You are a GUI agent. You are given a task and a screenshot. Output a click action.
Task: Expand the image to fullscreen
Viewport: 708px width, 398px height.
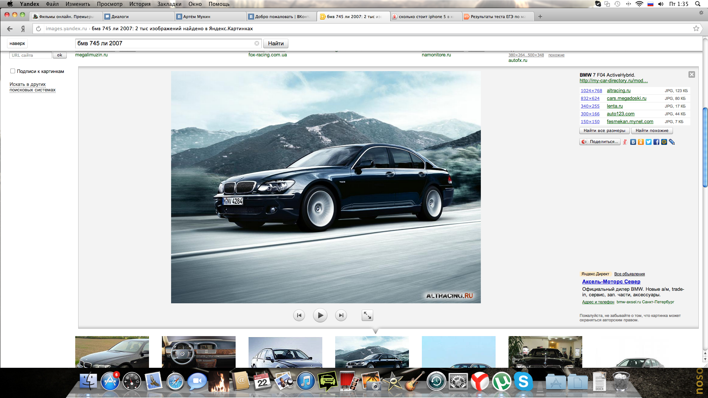point(367,315)
